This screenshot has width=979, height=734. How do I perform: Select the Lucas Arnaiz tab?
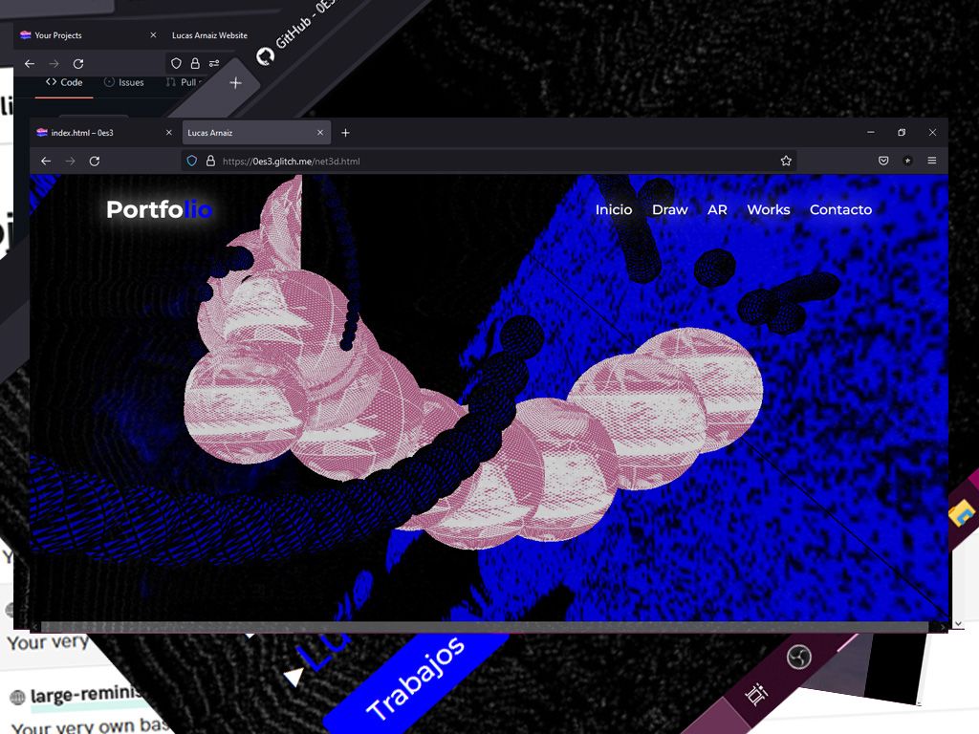pos(256,132)
